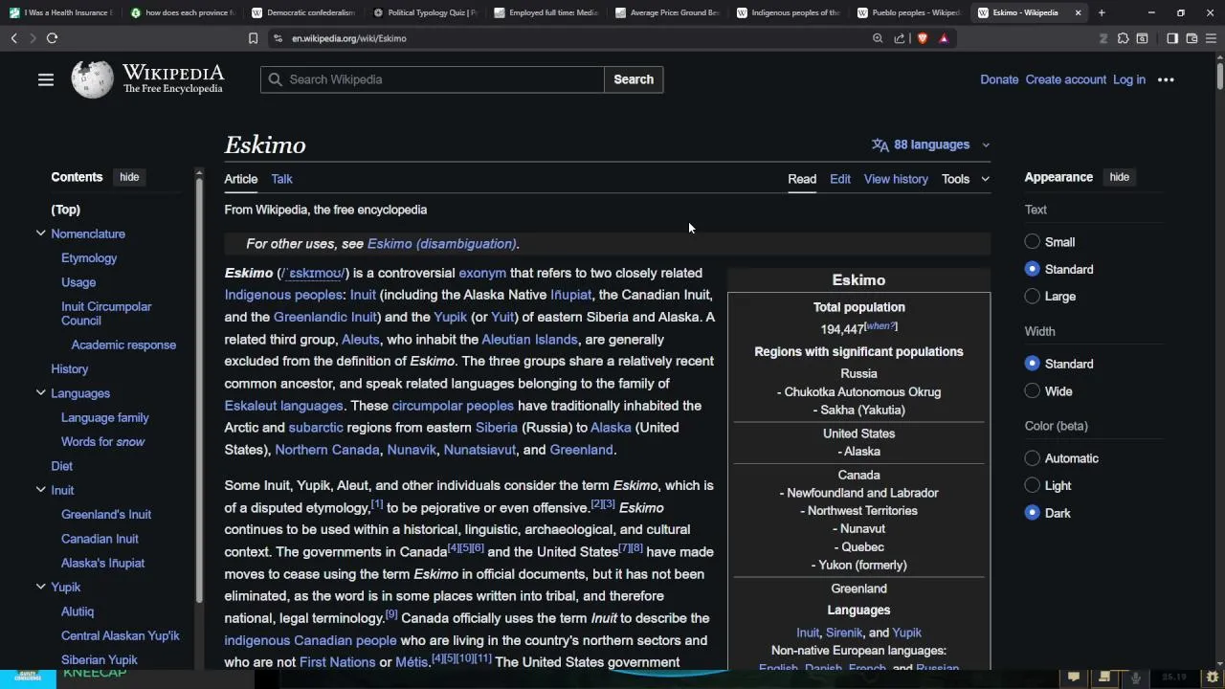The height and width of the screenshot is (689, 1225).
Task: Close the Eskimo - Wikipedia tab
Action: [x=1078, y=12]
